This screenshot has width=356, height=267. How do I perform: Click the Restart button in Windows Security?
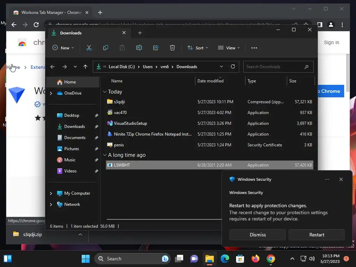coord(317,235)
